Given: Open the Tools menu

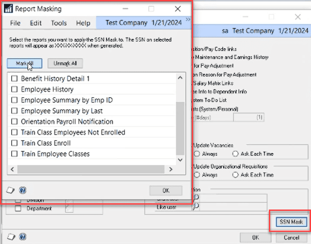Looking at the screenshot, I should click(59, 23).
